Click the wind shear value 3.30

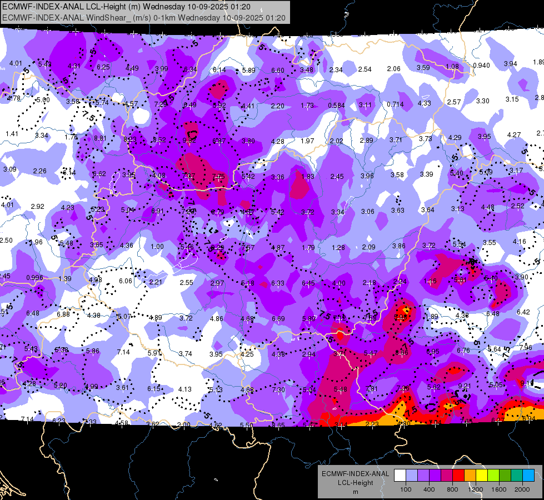482,101
